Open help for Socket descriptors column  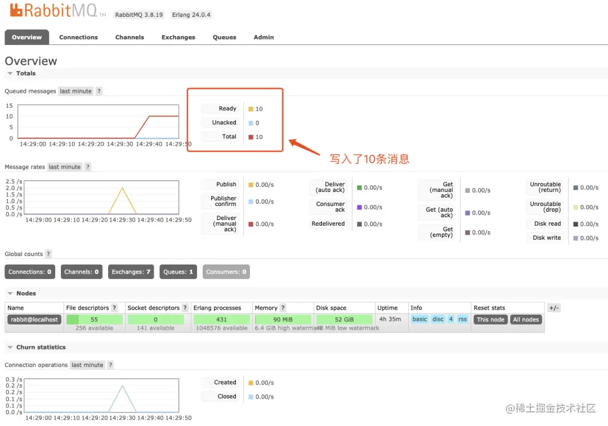coord(185,308)
